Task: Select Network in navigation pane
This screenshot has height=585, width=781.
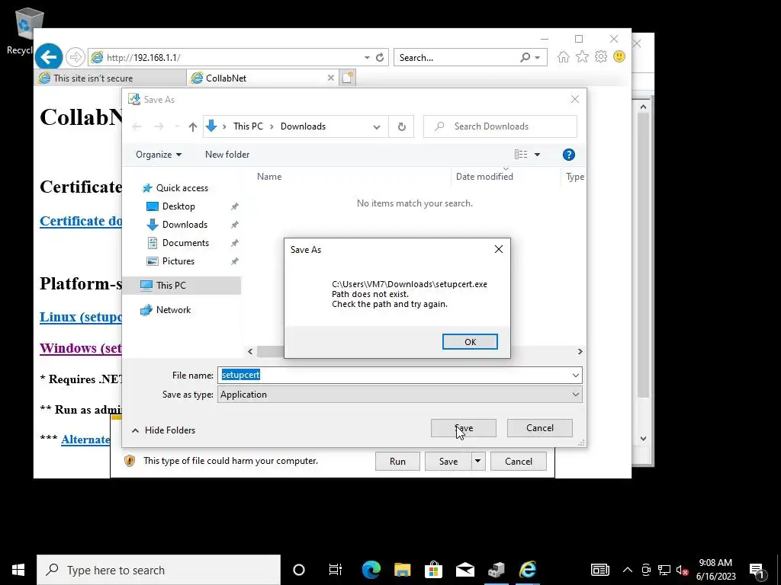Action: pyautogui.click(x=173, y=310)
